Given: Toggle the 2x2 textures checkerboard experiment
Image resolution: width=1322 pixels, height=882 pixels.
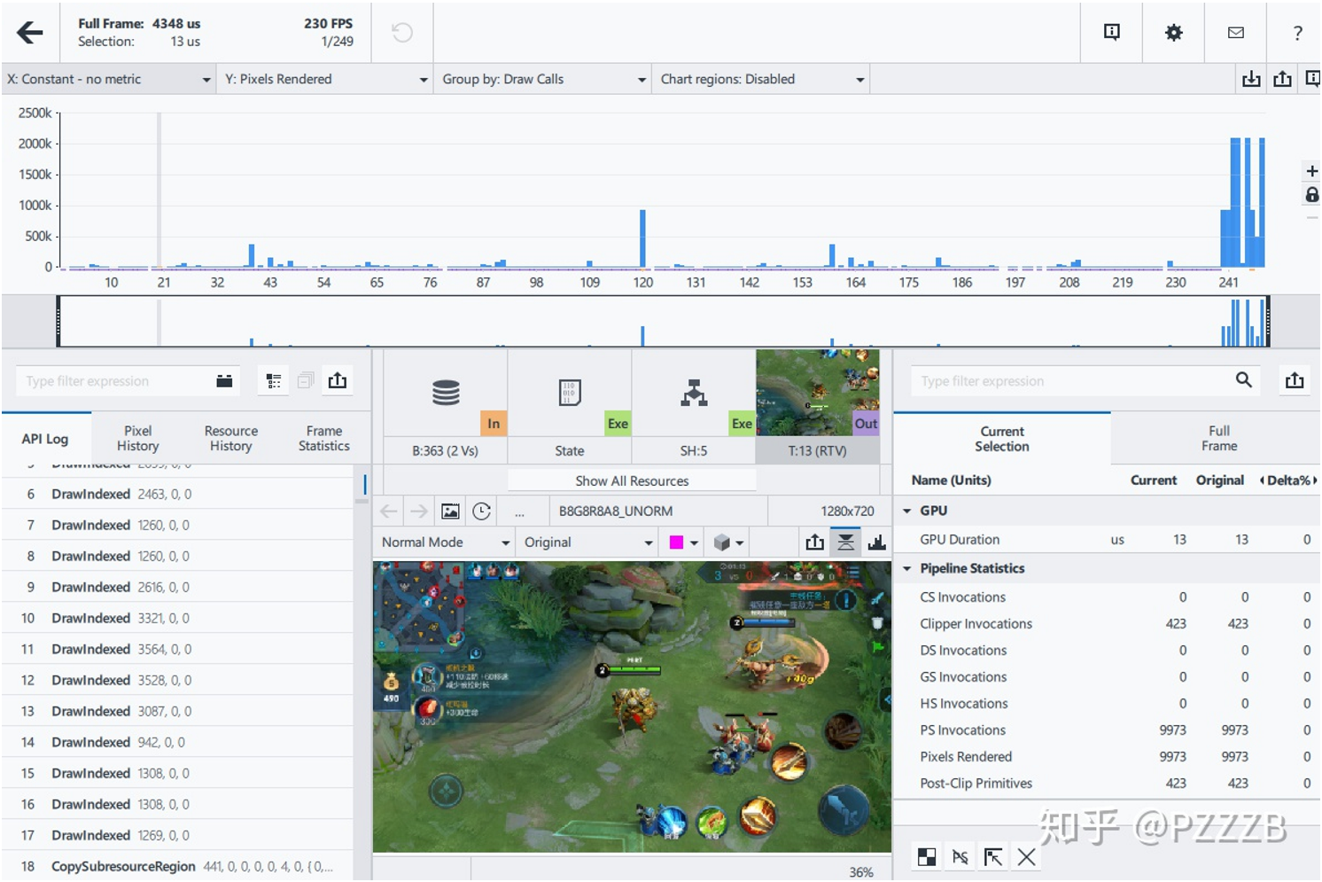Looking at the screenshot, I should click(x=927, y=857).
